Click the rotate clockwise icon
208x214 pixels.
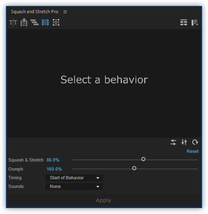(x=195, y=142)
